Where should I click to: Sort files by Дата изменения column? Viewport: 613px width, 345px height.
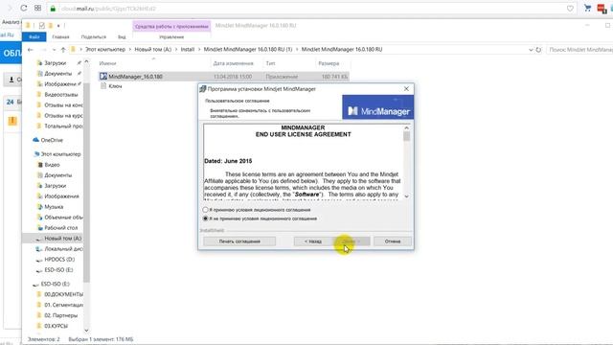[234, 63]
